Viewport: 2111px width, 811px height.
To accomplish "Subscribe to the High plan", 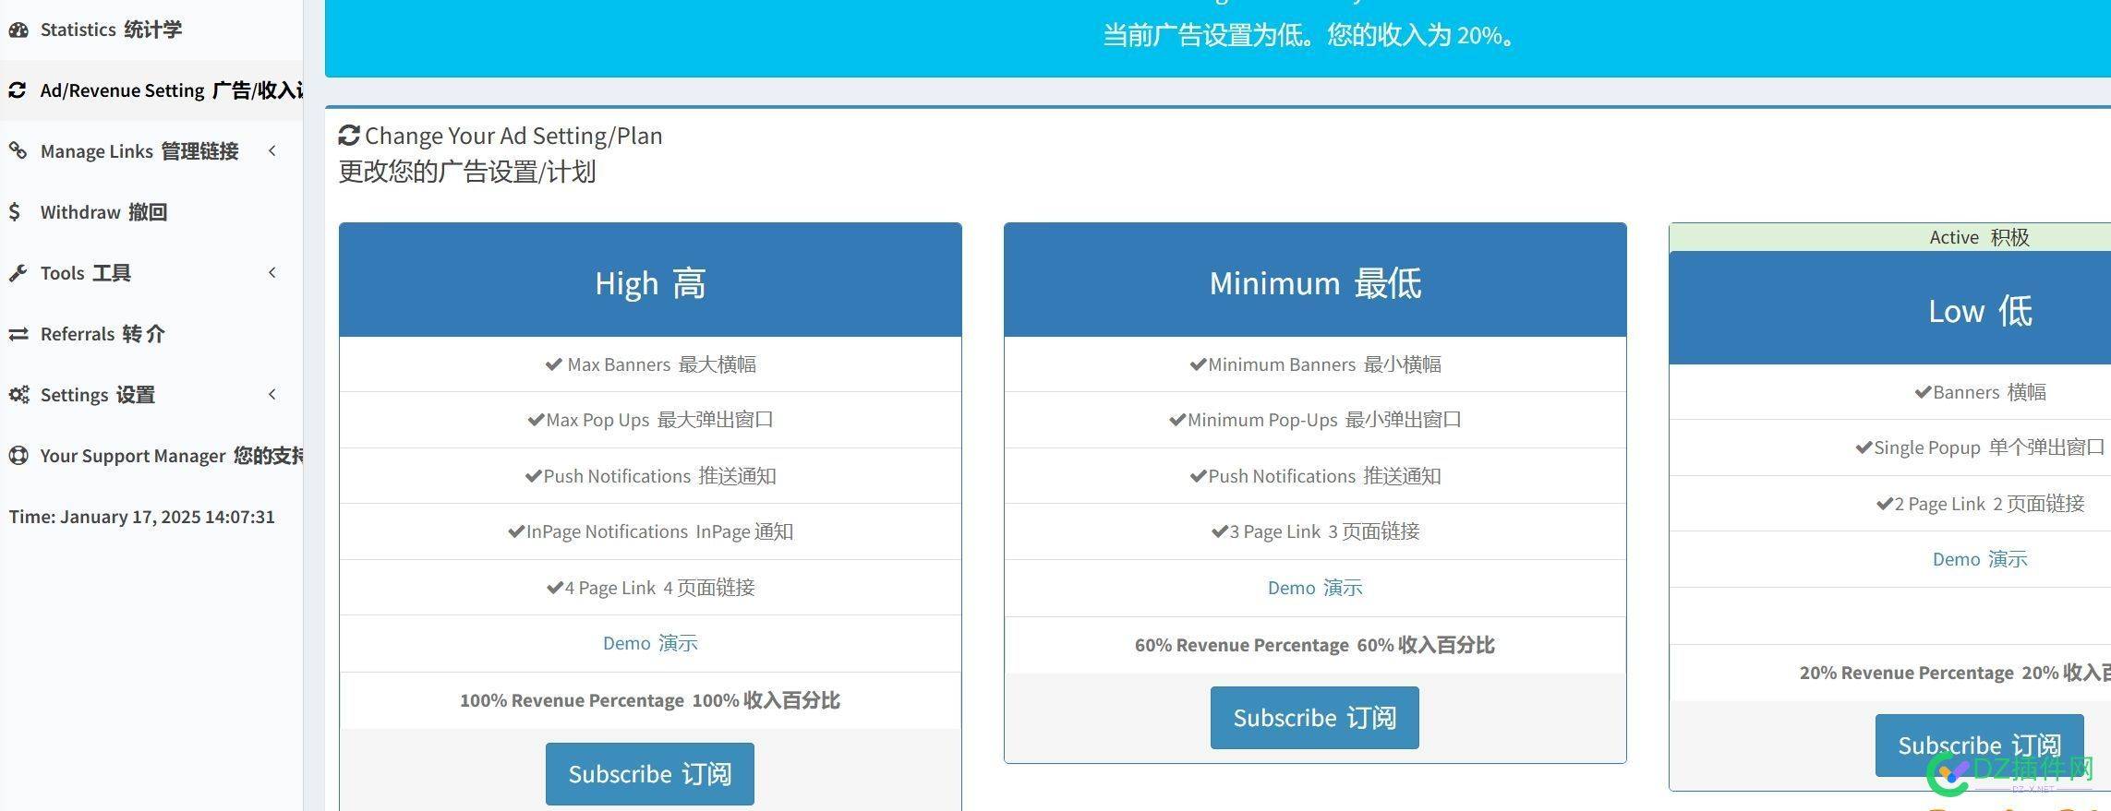I will click(650, 774).
